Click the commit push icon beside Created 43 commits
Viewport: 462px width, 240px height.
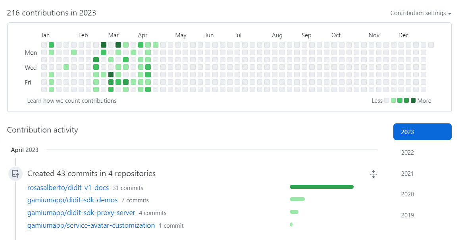click(x=15, y=174)
